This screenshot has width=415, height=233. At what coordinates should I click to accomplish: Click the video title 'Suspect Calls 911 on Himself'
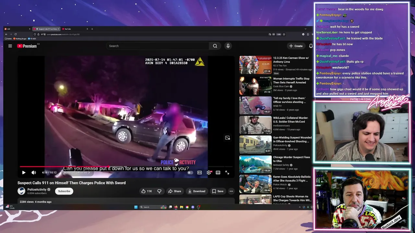72,183
